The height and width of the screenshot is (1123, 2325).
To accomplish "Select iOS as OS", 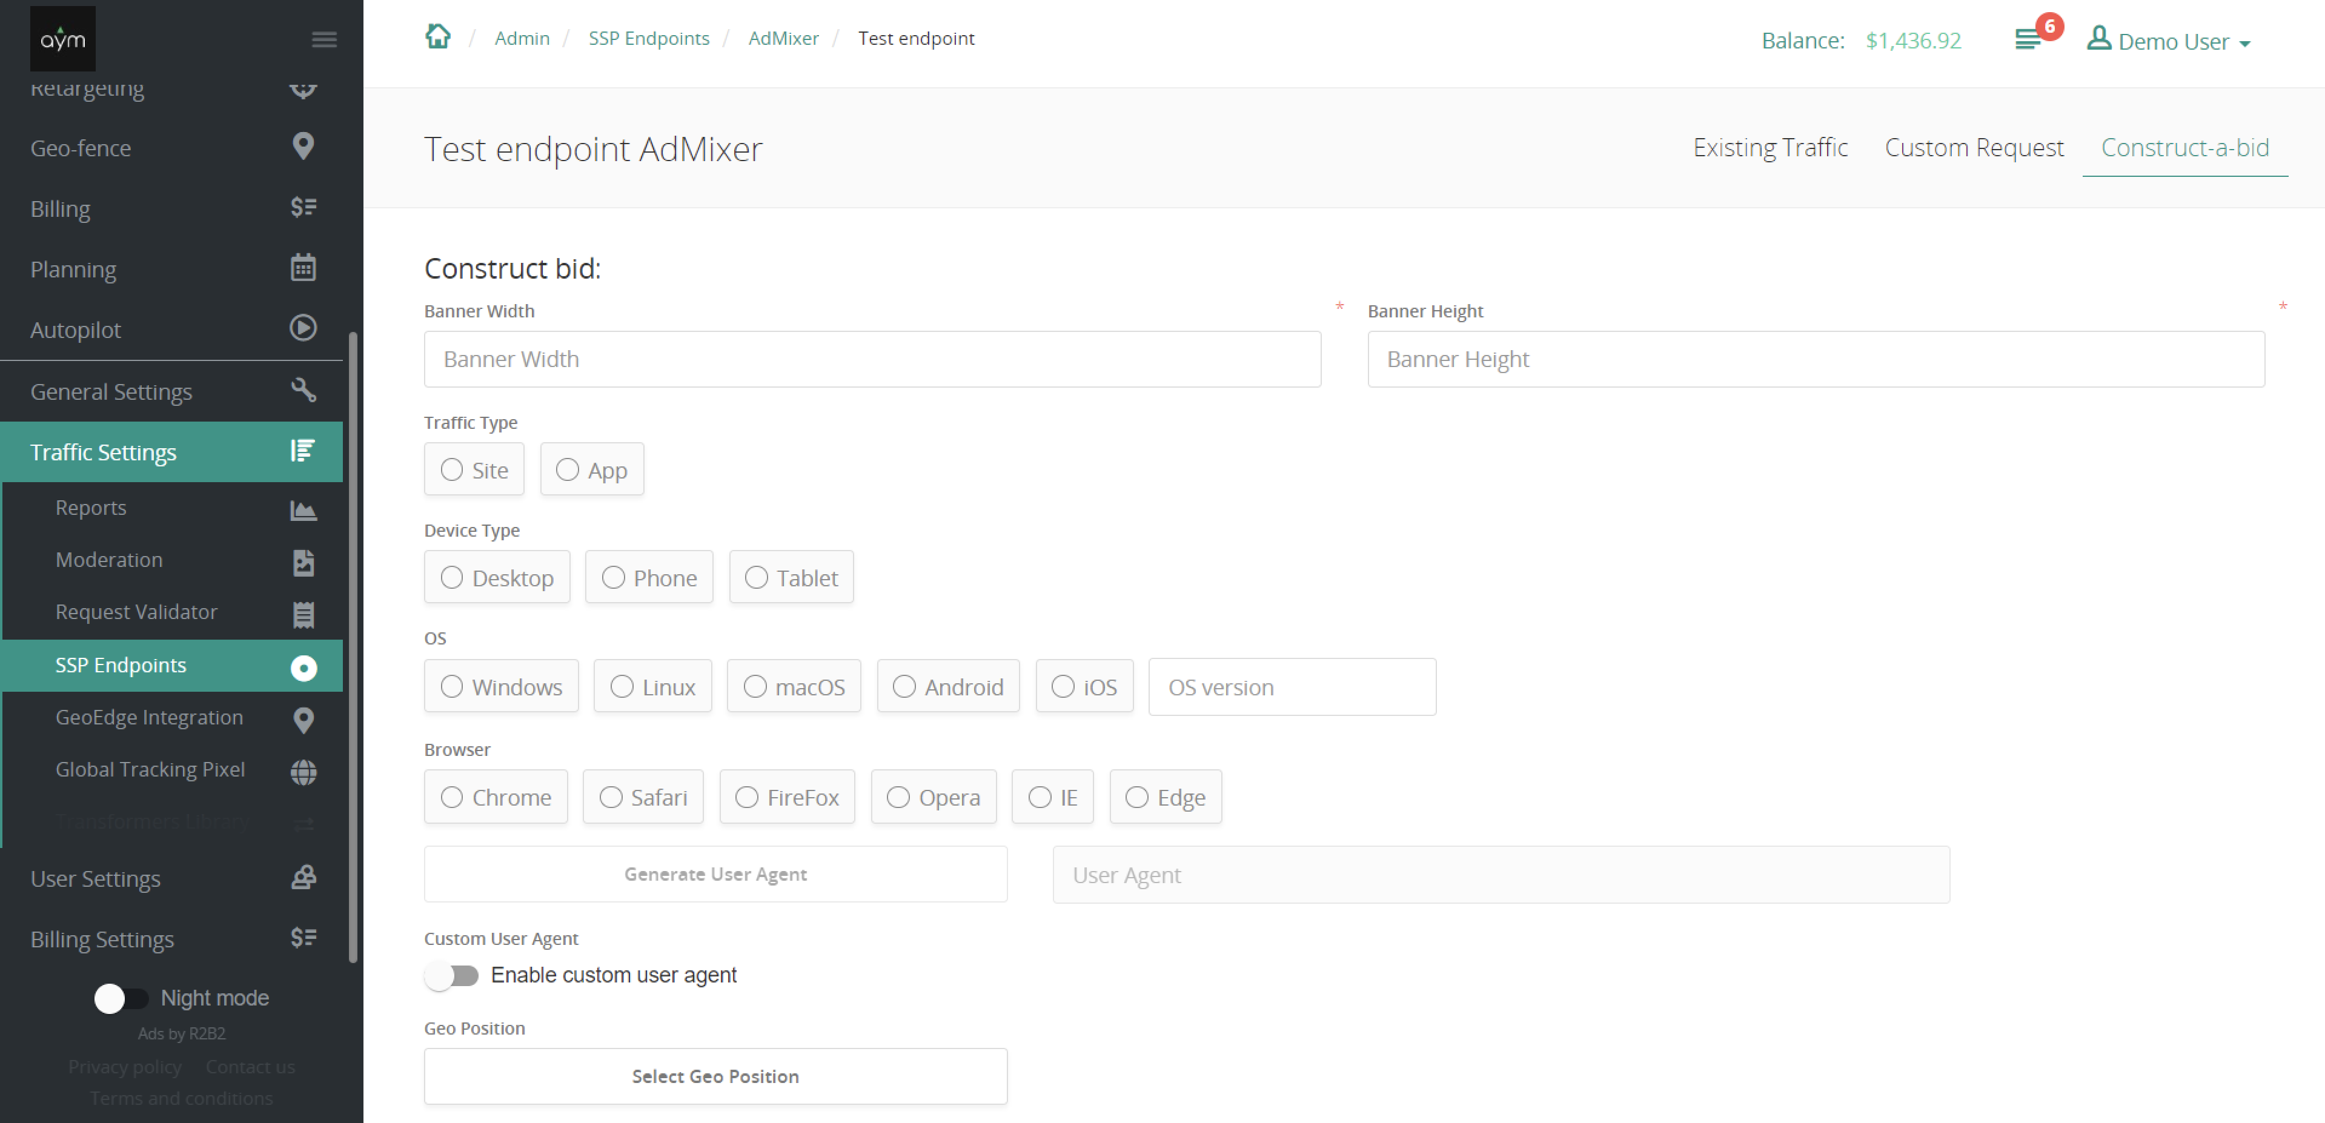I will (x=1084, y=687).
